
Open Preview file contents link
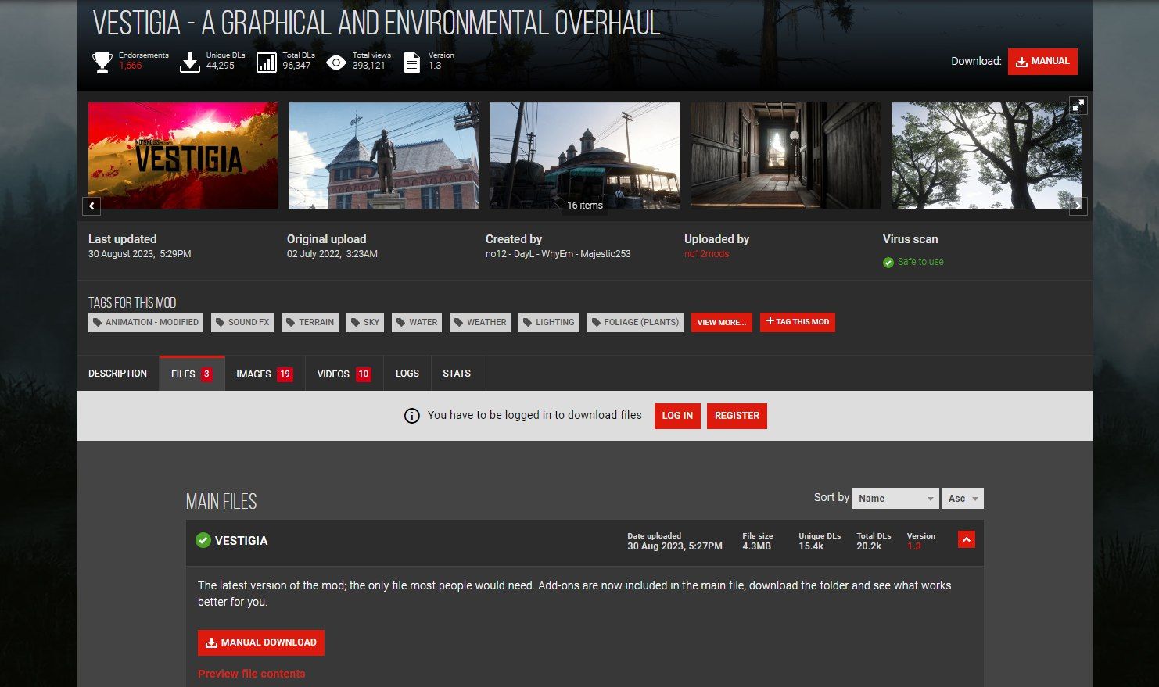coord(252,674)
